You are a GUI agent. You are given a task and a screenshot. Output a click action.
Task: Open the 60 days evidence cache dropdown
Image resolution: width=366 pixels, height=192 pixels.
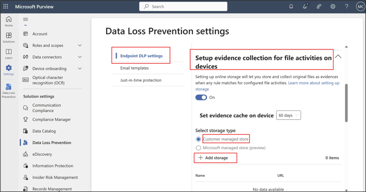(289, 115)
